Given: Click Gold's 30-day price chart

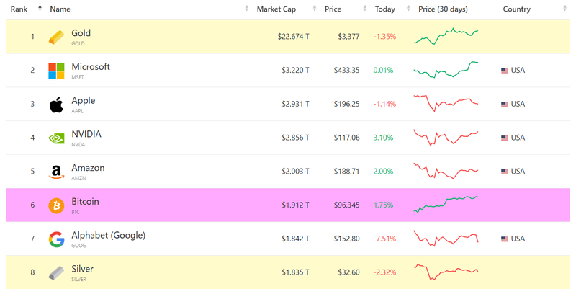Looking at the screenshot, I should point(446,36).
